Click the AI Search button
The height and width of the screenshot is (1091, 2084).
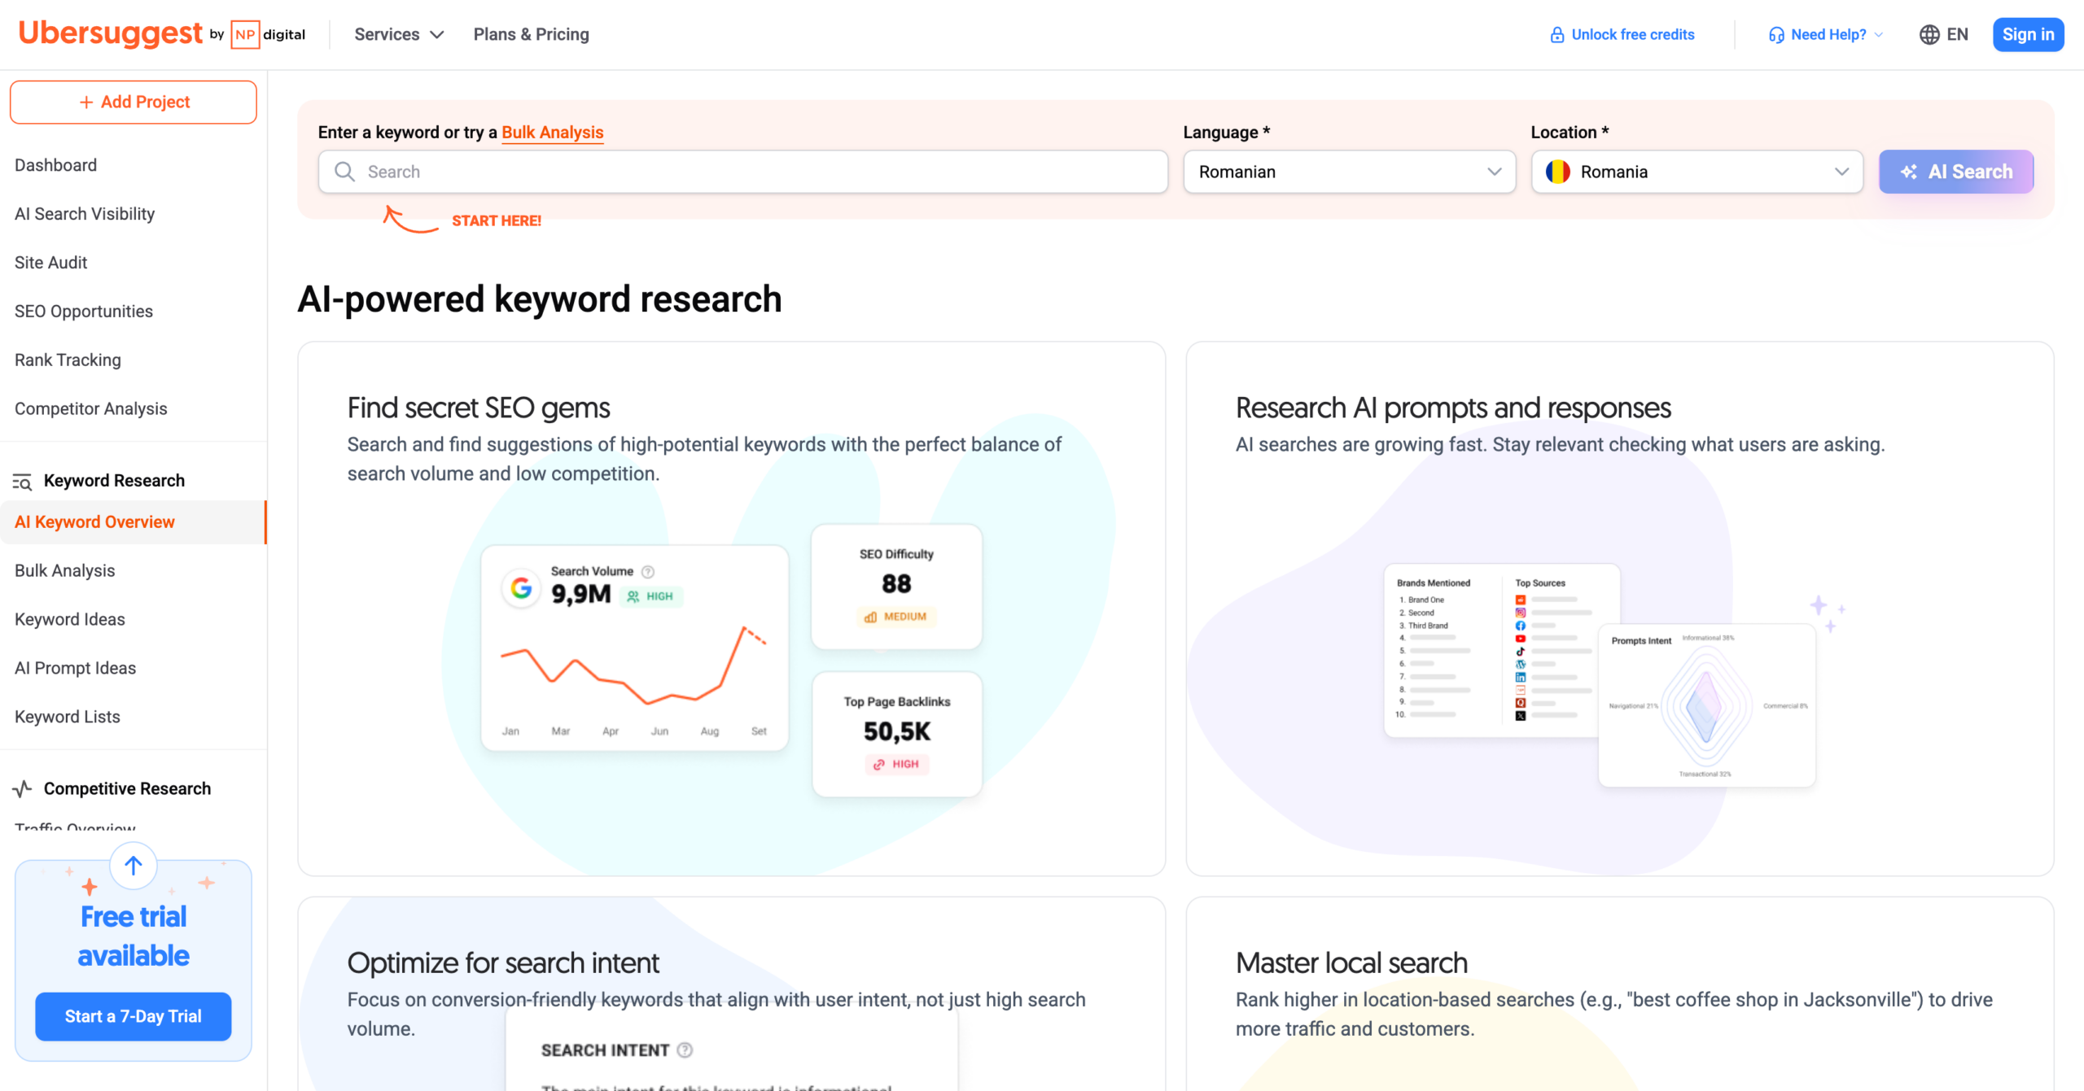[1956, 172]
